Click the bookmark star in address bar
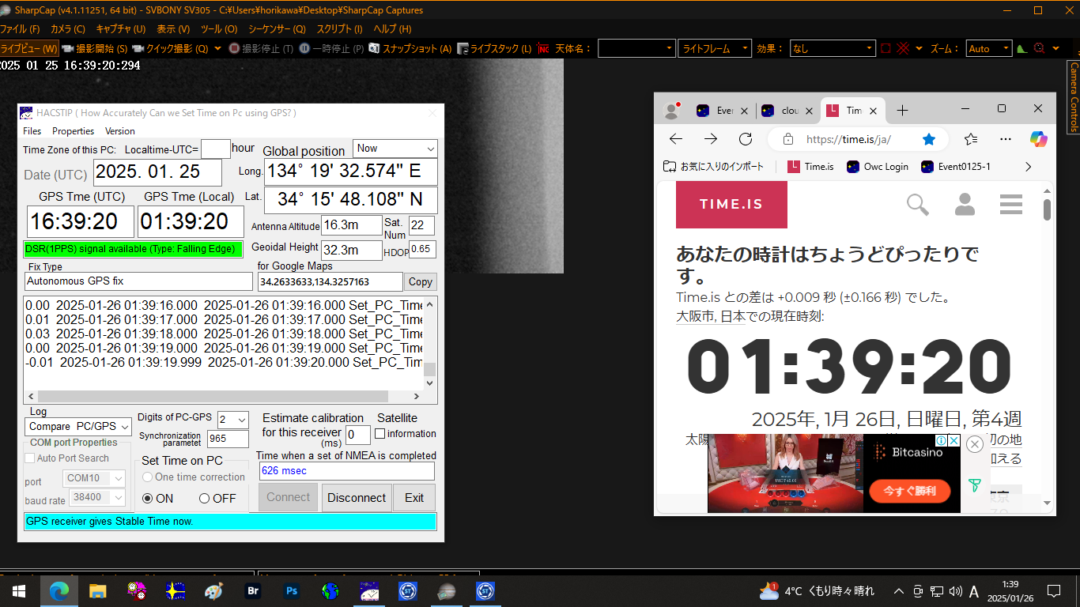Image resolution: width=1080 pixels, height=607 pixels. coord(929,139)
